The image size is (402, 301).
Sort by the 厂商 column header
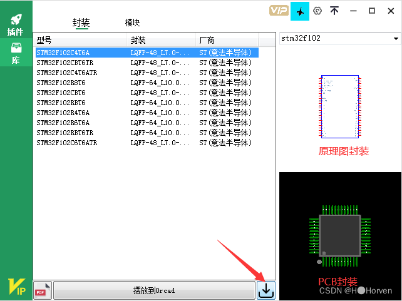tap(227, 40)
